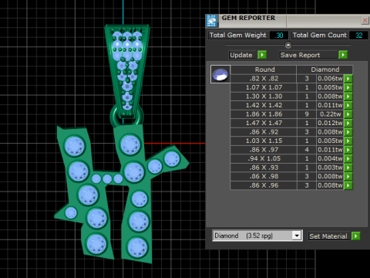
Task: Click the Gem Reporter panel logo icon
Action: pyautogui.click(x=212, y=21)
